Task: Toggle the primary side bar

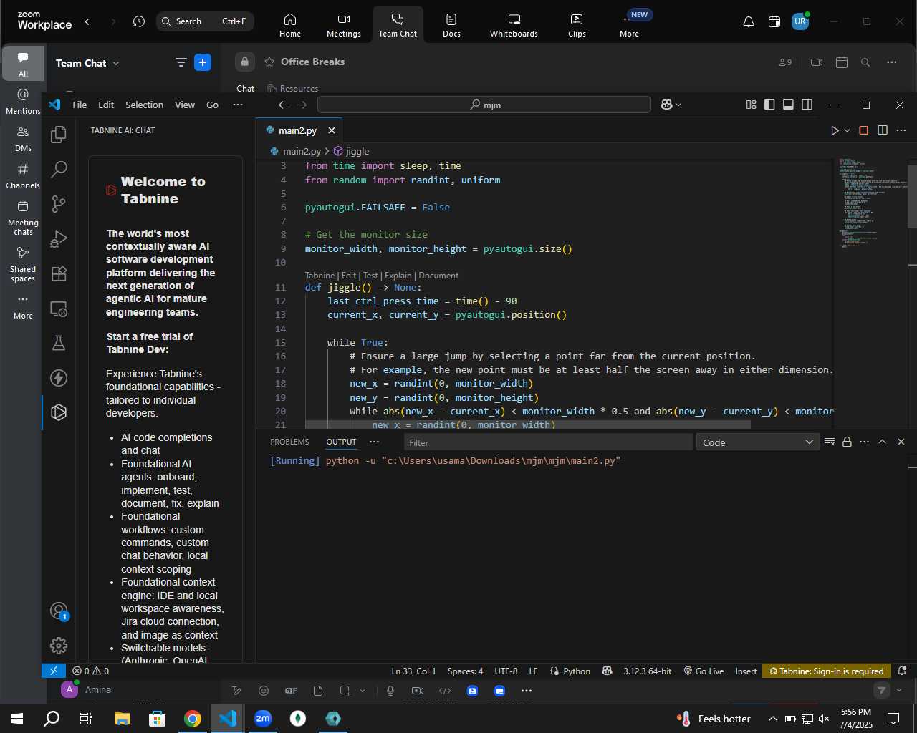Action: click(x=769, y=105)
